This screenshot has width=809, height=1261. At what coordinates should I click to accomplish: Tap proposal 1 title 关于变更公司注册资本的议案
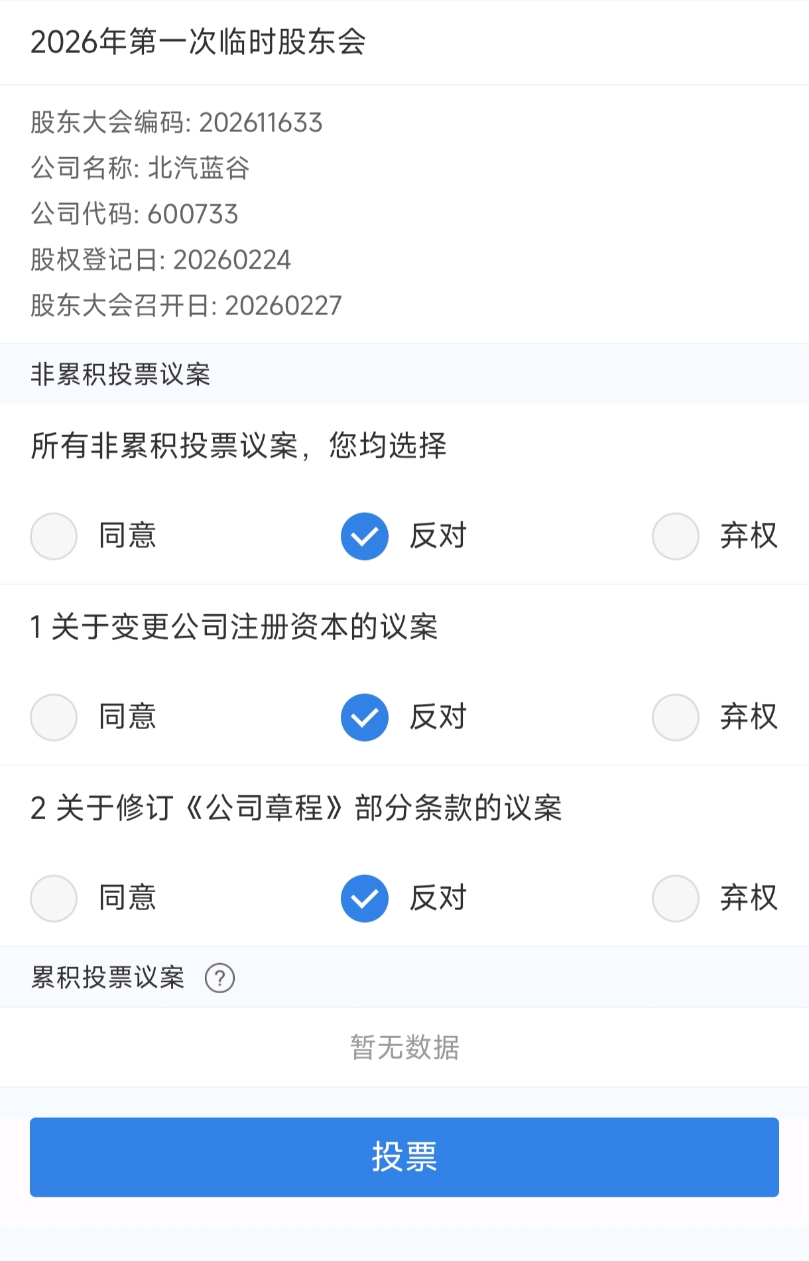pyautogui.click(x=234, y=627)
